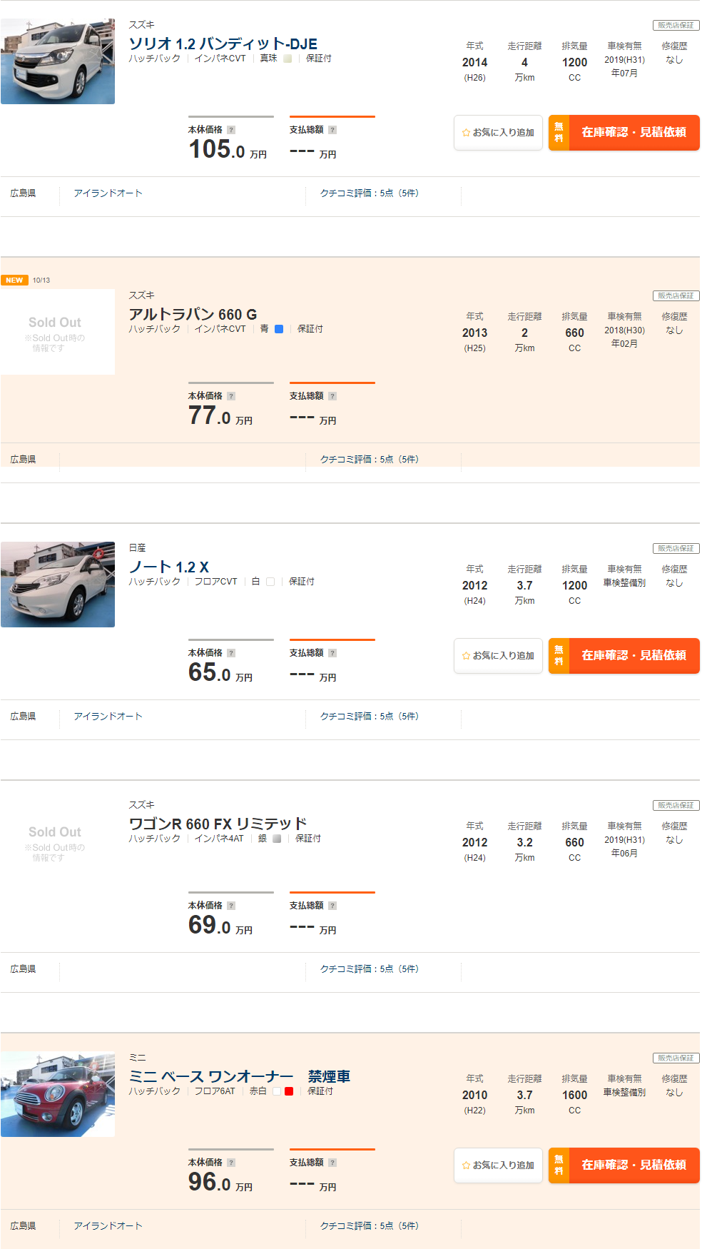Open the white Nissan Note car photo
Screen dimensions: 702x1249
pyautogui.click(x=58, y=585)
